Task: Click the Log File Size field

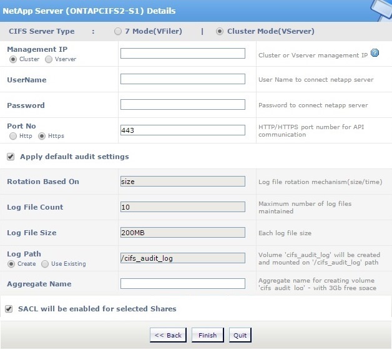Action: coord(183,232)
